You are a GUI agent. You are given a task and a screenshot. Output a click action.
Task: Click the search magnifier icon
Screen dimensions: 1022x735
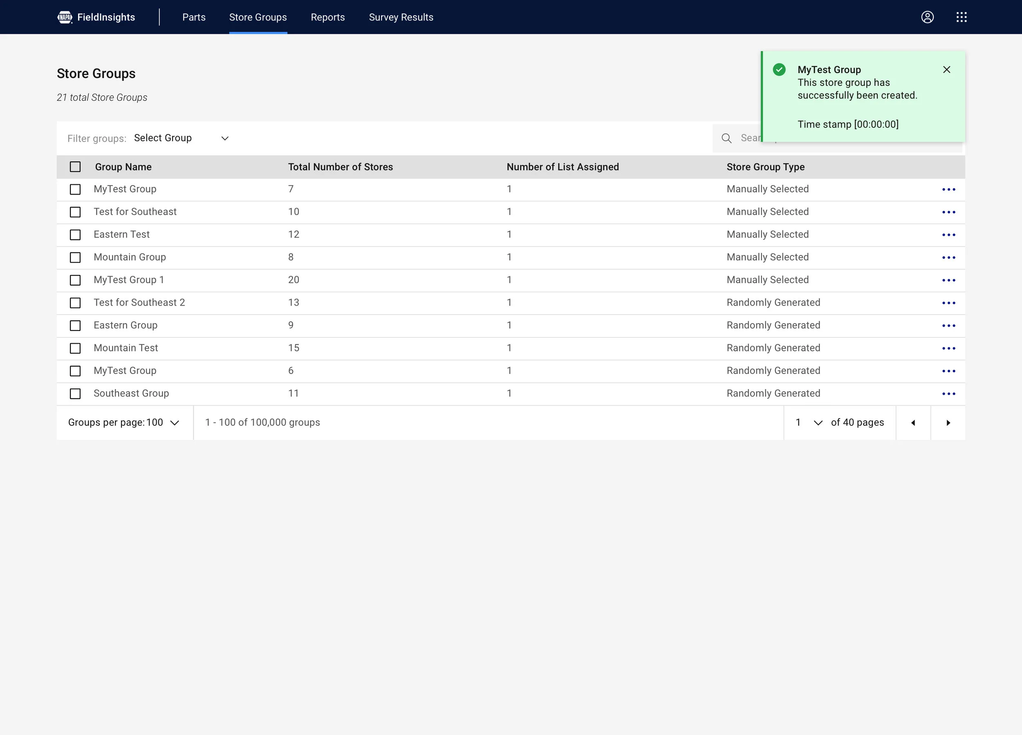726,138
